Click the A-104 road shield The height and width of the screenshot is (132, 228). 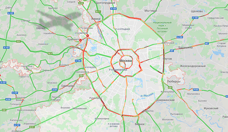113,9
